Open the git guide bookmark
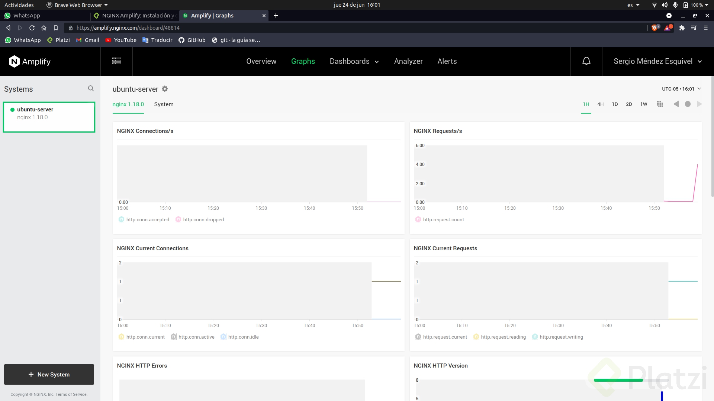 pos(236,40)
